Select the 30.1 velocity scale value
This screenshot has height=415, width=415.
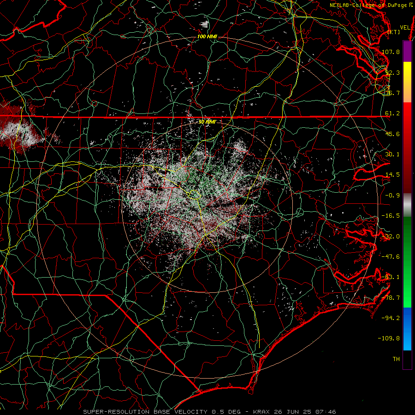tap(392, 154)
